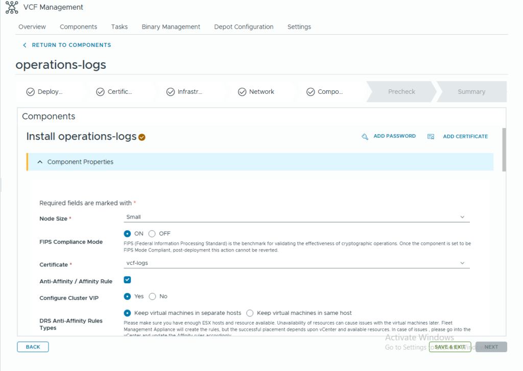The width and height of the screenshot is (523, 371).
Task: Set FIPS Compliance Mode to OFF
Action: coord(152,234)
